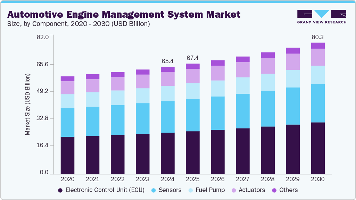Select the 2025 bar's Sensors segment
Image resolution: width=356 pixels, height=200 pixels.
[193, 115]
